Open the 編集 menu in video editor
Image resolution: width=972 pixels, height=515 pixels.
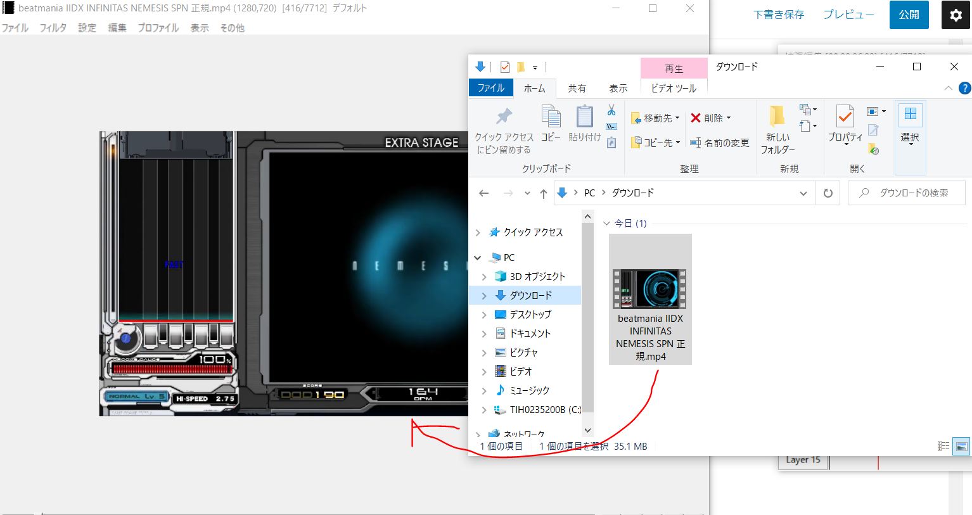click(x=117, y=28)
